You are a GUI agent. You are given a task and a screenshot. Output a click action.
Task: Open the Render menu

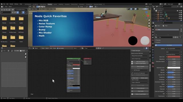click(11, 4)
